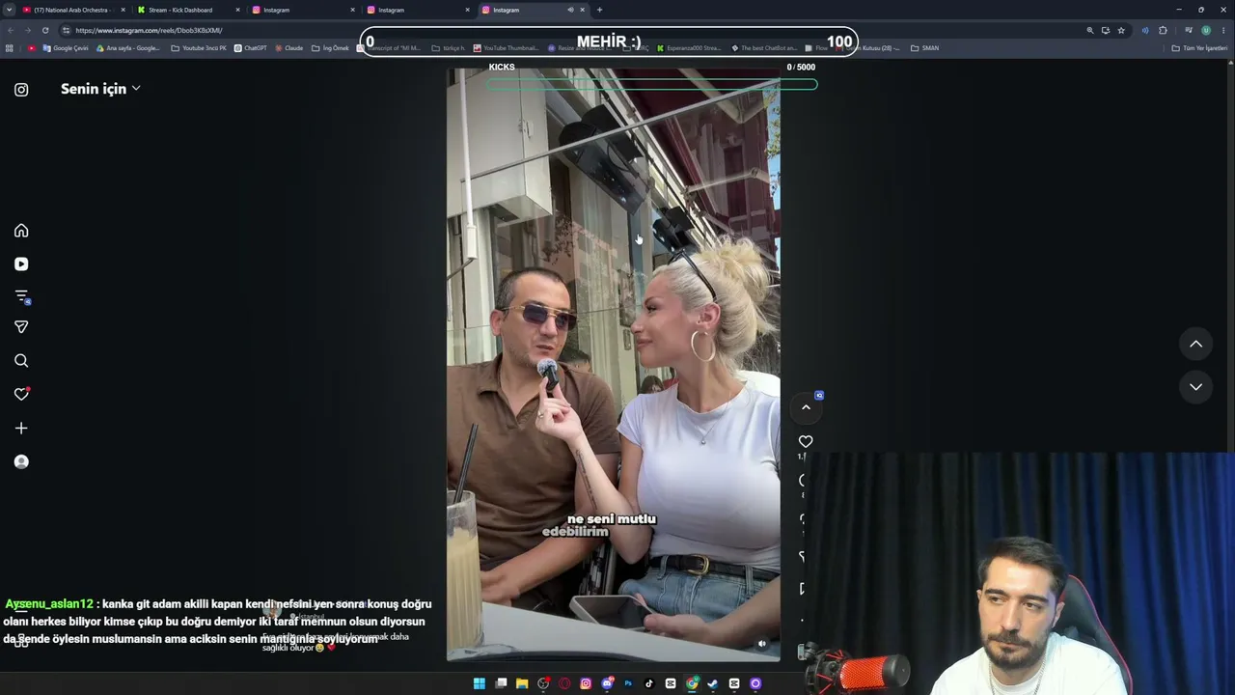The height and width of the screenshot is (695, 1235).
Task: Like the reel with heart icon
Action: [x=806, y=441]
